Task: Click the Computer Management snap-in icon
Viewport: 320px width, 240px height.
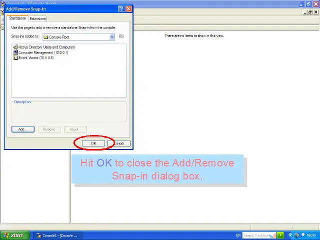Action: click(15, 52)
